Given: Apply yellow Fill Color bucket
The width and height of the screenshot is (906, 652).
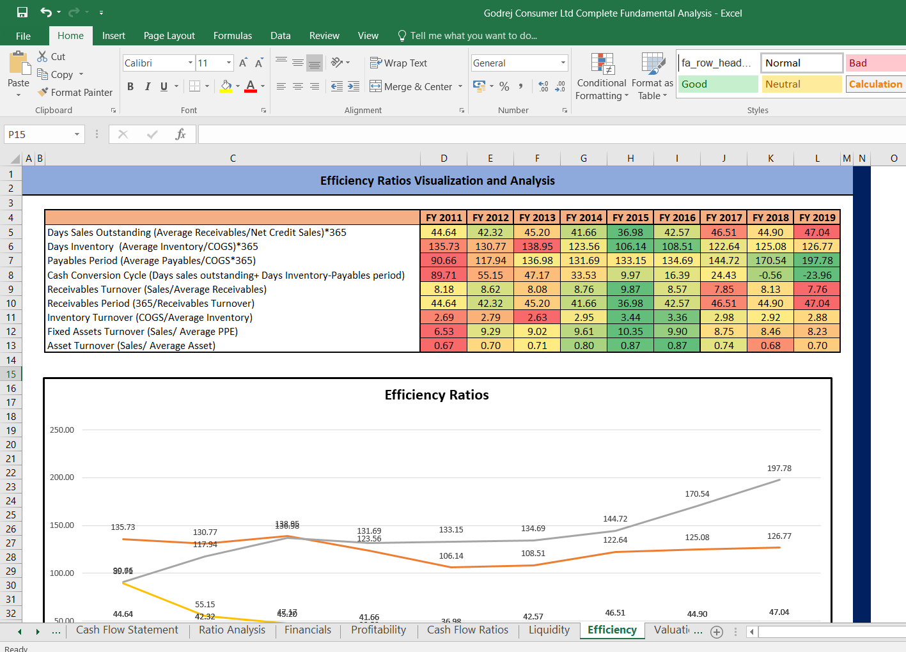Looking at the screenshot, I should pos(226,86).
